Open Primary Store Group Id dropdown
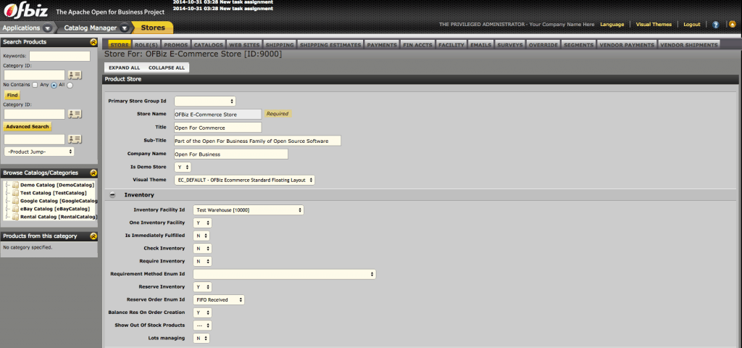Image resolution: width=742 pixels, height=348 pixels. pyautogui.click(x=205, y=101)
